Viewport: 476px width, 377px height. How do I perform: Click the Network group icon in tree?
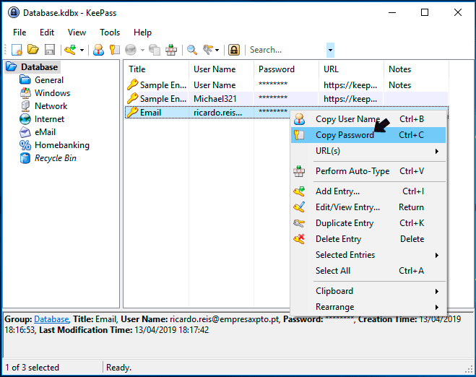point(25,106)
